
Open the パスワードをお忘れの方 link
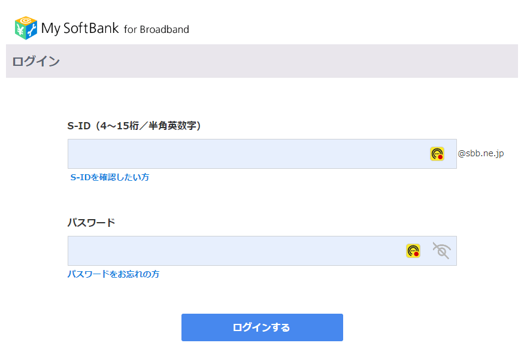pos(113,274)
